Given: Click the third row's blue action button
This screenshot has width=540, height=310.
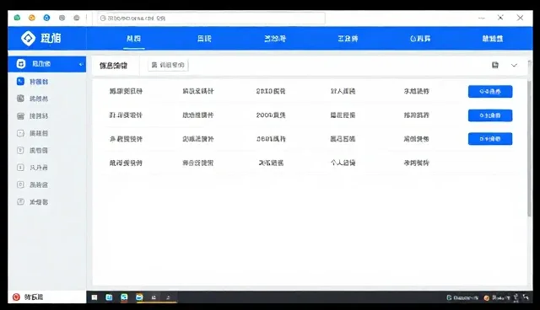Looking at the screenshot, I should coord(490,139).
